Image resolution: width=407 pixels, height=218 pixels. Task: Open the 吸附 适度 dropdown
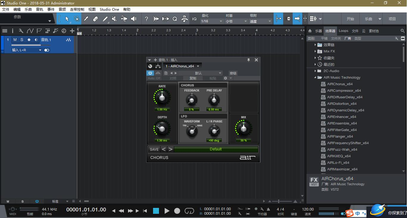tap(261, 21)
